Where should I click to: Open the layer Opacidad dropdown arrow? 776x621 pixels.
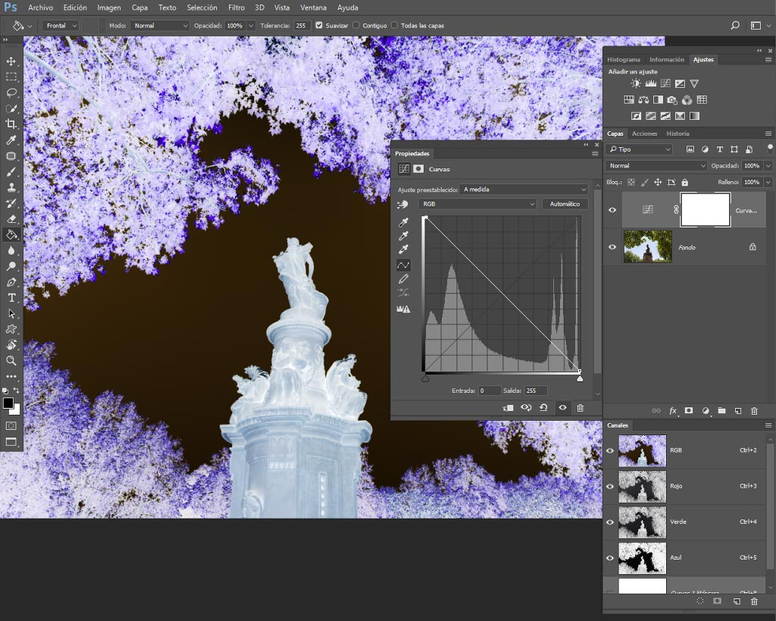pos(768,166)
